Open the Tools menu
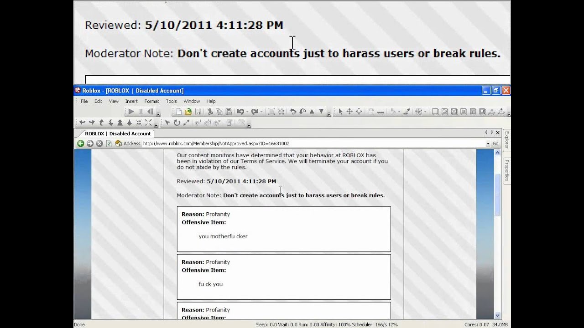 [171, 101]
